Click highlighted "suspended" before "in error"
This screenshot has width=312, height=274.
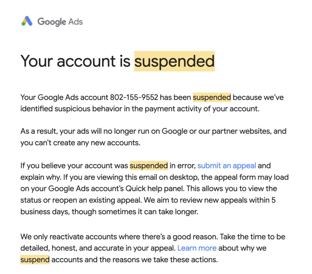pyautogui.click(x=149, y=166)
